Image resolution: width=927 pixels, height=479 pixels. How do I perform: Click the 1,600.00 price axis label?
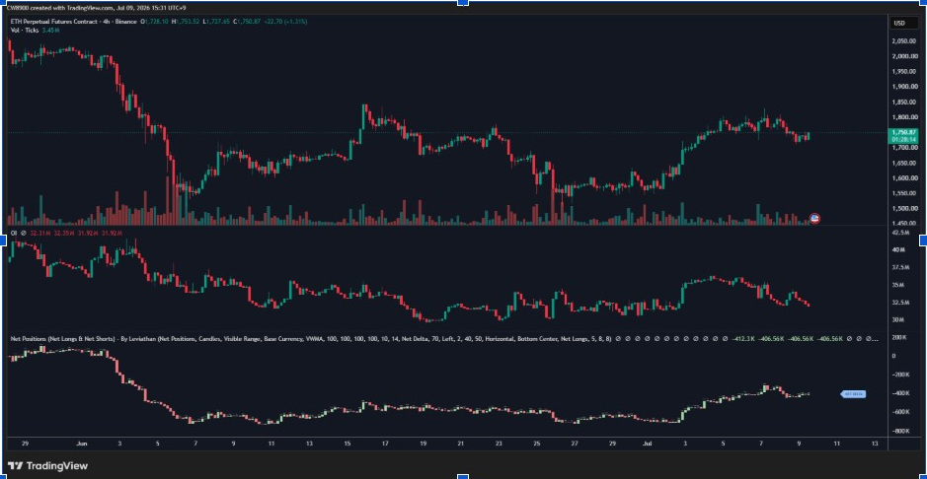905,178
